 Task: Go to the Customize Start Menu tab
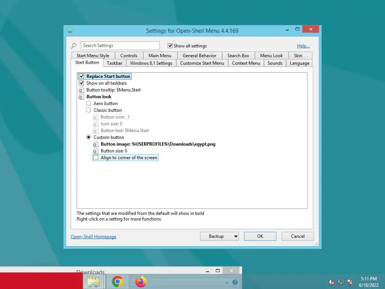coord(202,63)
